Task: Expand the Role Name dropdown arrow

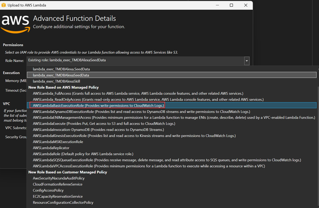Action: 246,61
